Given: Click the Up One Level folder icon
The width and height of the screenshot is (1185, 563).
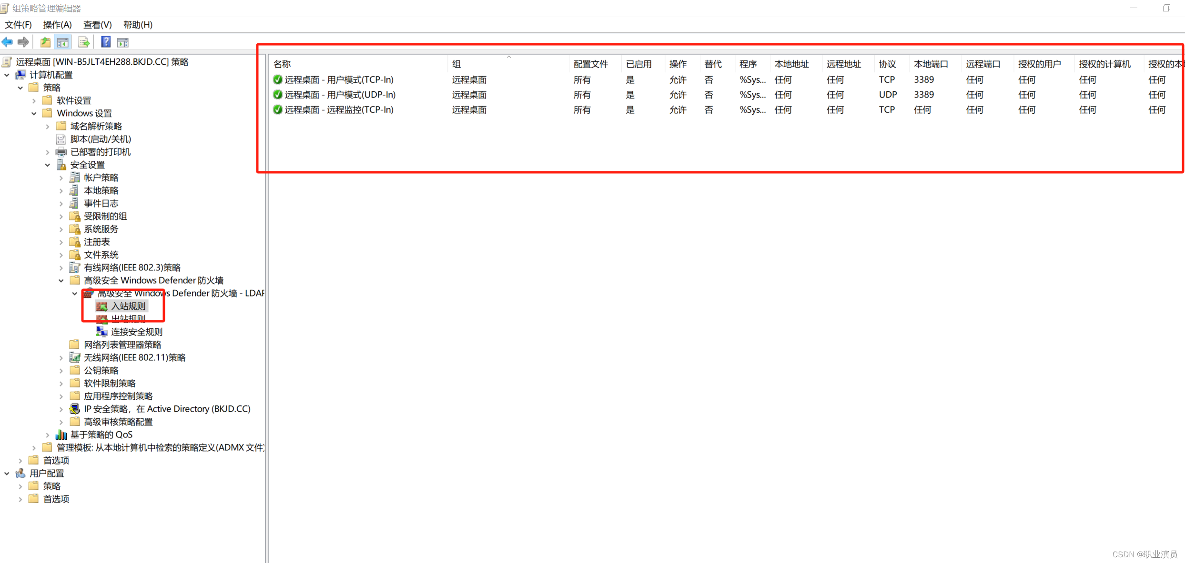Looking at the screenshot, I should 45,42.
